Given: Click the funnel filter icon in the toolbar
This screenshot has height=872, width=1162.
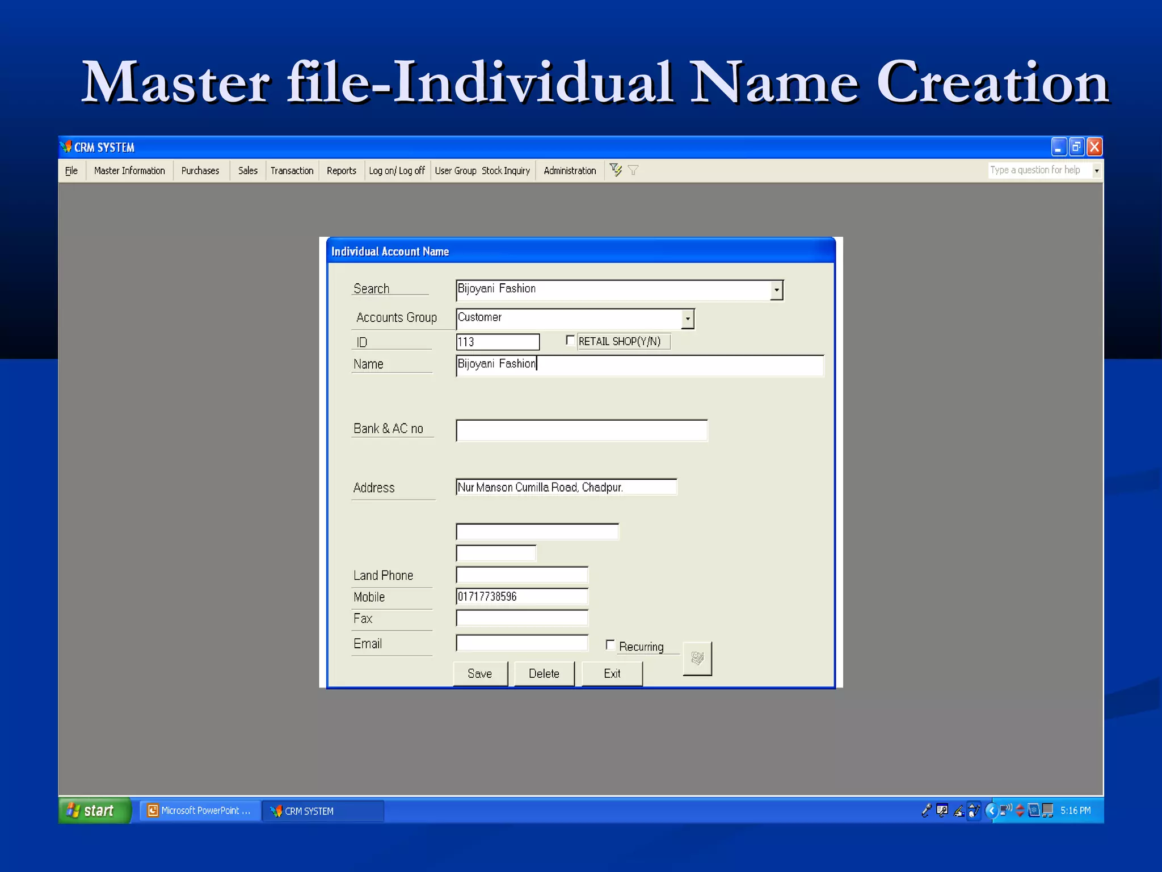Looking at the screenshot, I should pos(633,170).
